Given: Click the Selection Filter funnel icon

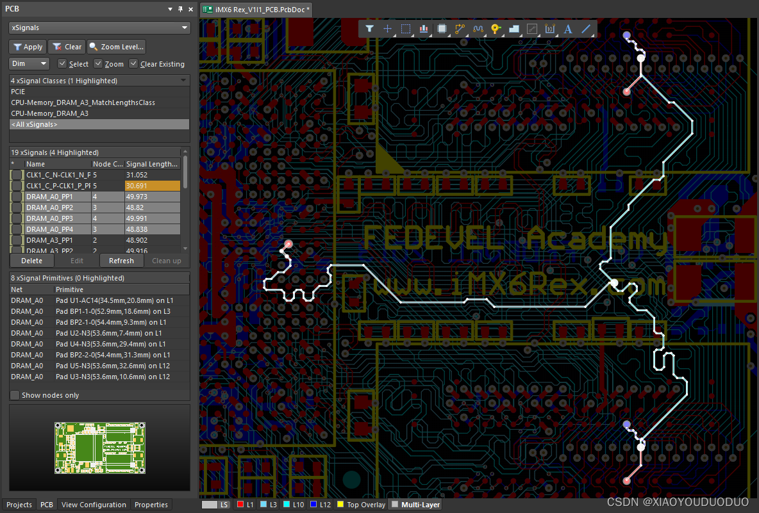Looking at the screenshot, I should [x=370, y=29].
